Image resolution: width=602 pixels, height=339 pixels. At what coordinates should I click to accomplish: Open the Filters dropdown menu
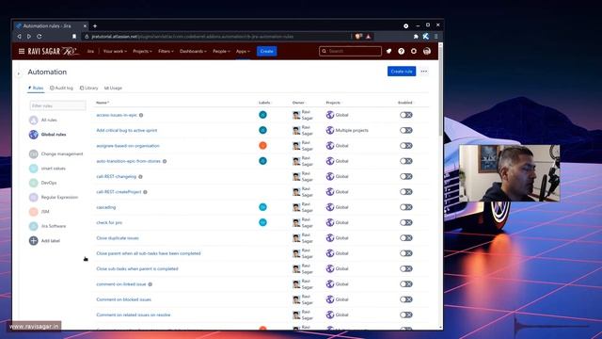(166, 51)
